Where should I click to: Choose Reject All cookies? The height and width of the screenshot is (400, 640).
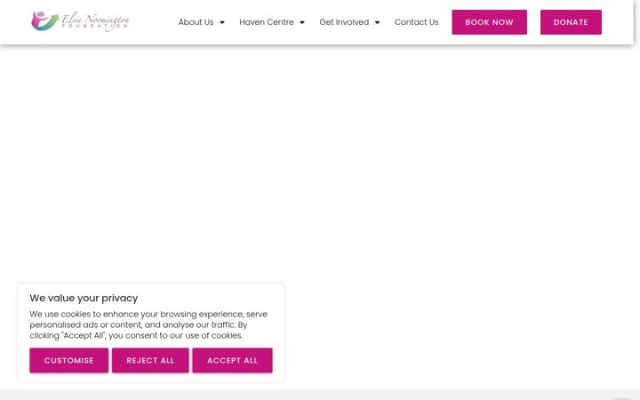150,360
